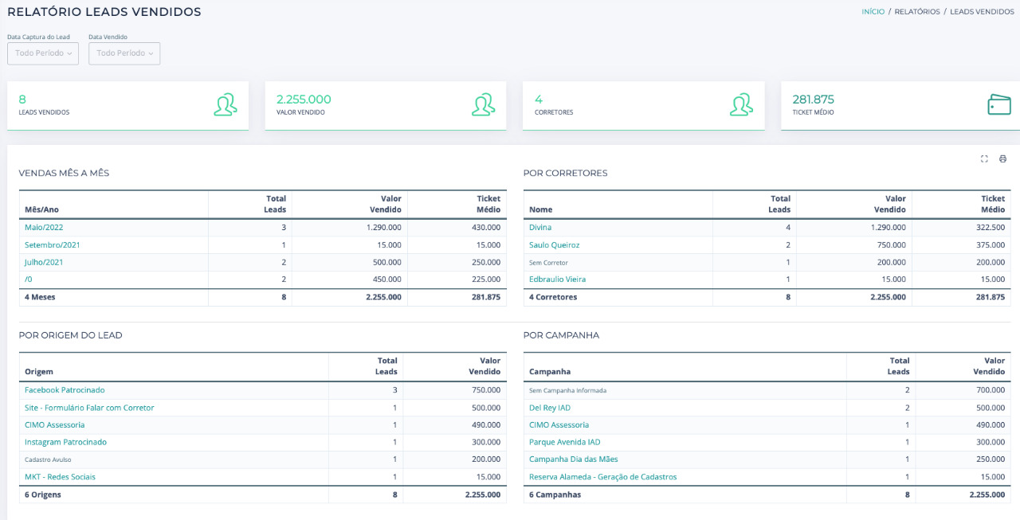
Task: Navigate to INÍCIO via breadcrumb
Action: coord(872,11)
